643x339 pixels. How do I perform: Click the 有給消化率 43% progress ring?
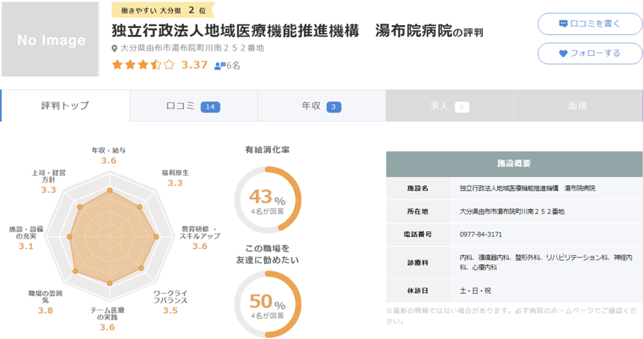tap(268, 200)
